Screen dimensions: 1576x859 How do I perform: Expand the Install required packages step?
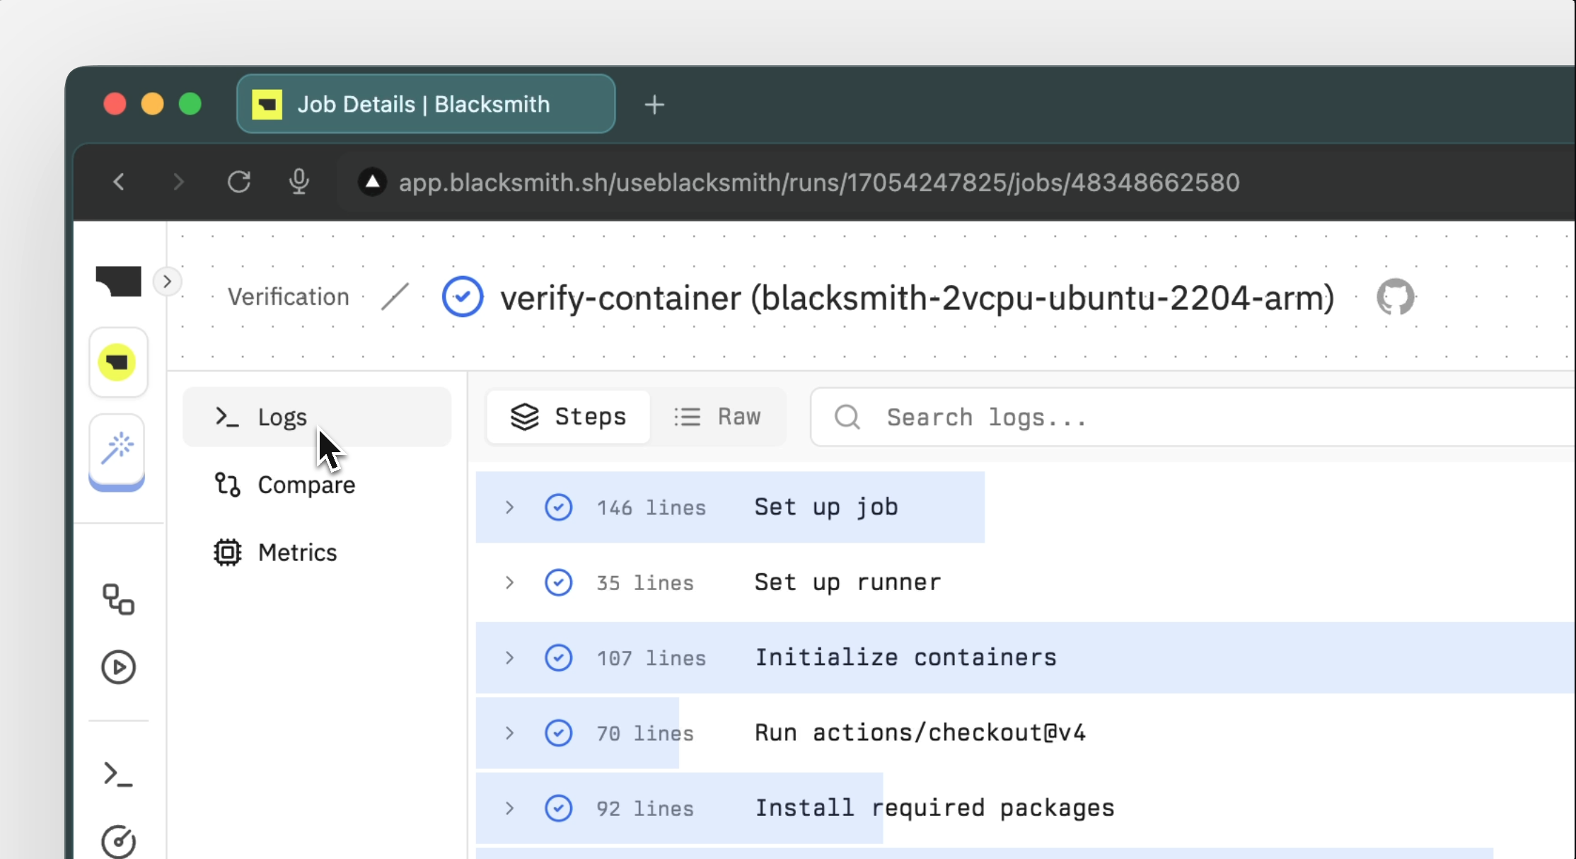[x=509, y=808]
